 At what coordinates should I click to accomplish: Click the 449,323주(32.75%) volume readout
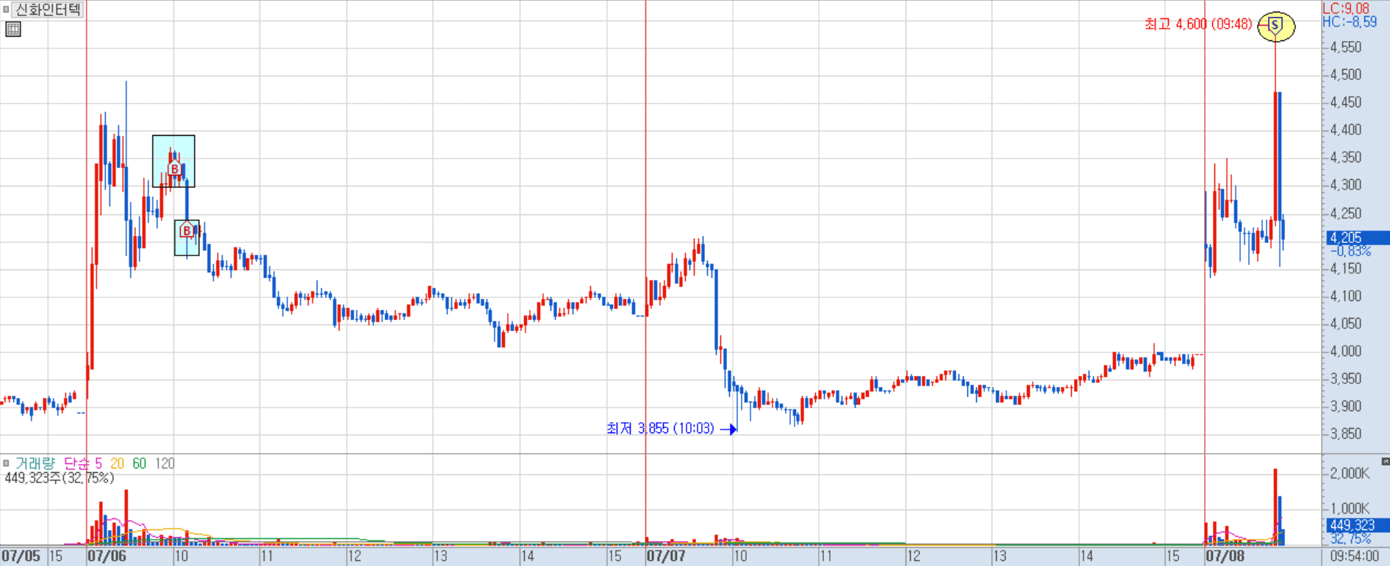[60, 478]
